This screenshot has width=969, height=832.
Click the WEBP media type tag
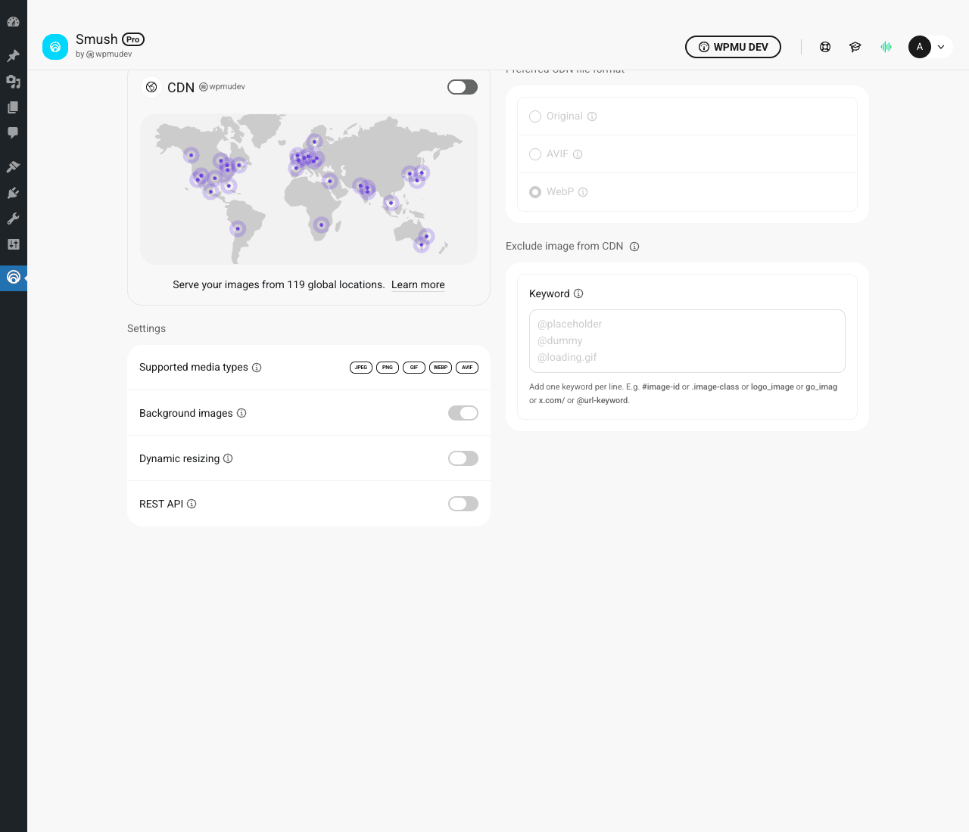[441, 368]
